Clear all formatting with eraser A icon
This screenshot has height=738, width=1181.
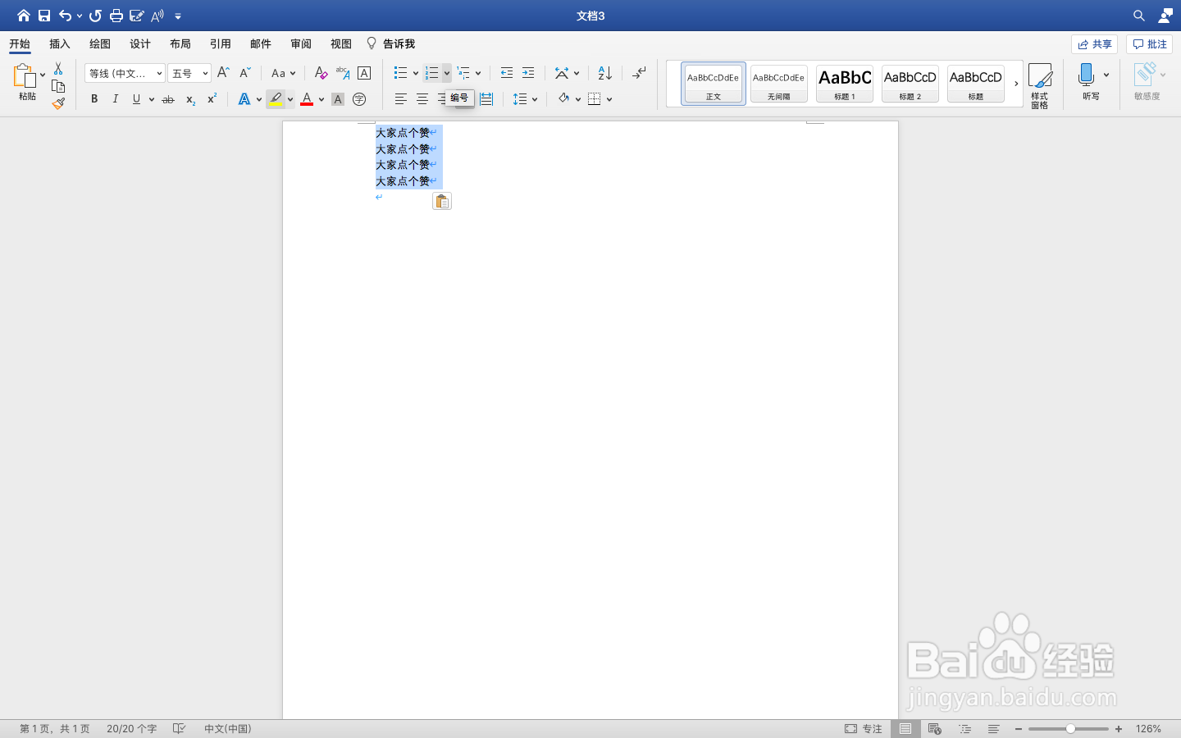pyautogui.click(x=321, y=73)
